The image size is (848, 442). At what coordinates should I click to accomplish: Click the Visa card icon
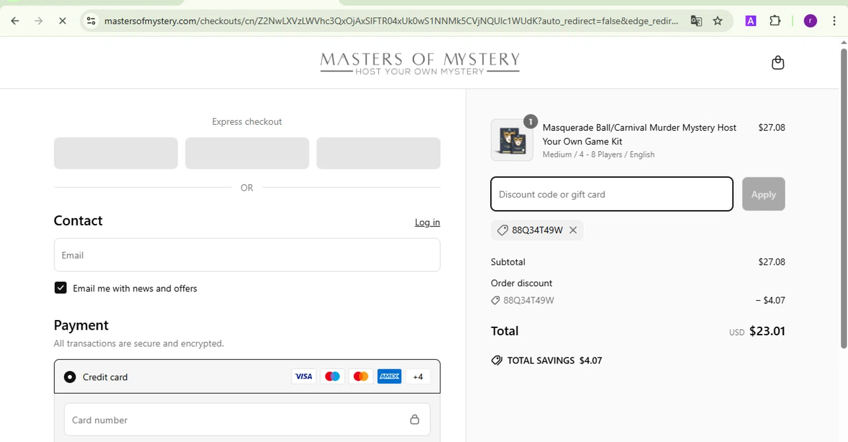[304, 377]
